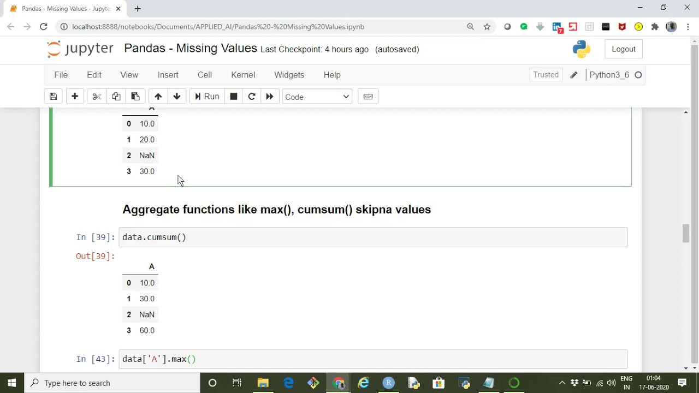Screen dimensions: 699x393
Task: Interrupt the kernel stop icon
Action: [x=233, y=97]
